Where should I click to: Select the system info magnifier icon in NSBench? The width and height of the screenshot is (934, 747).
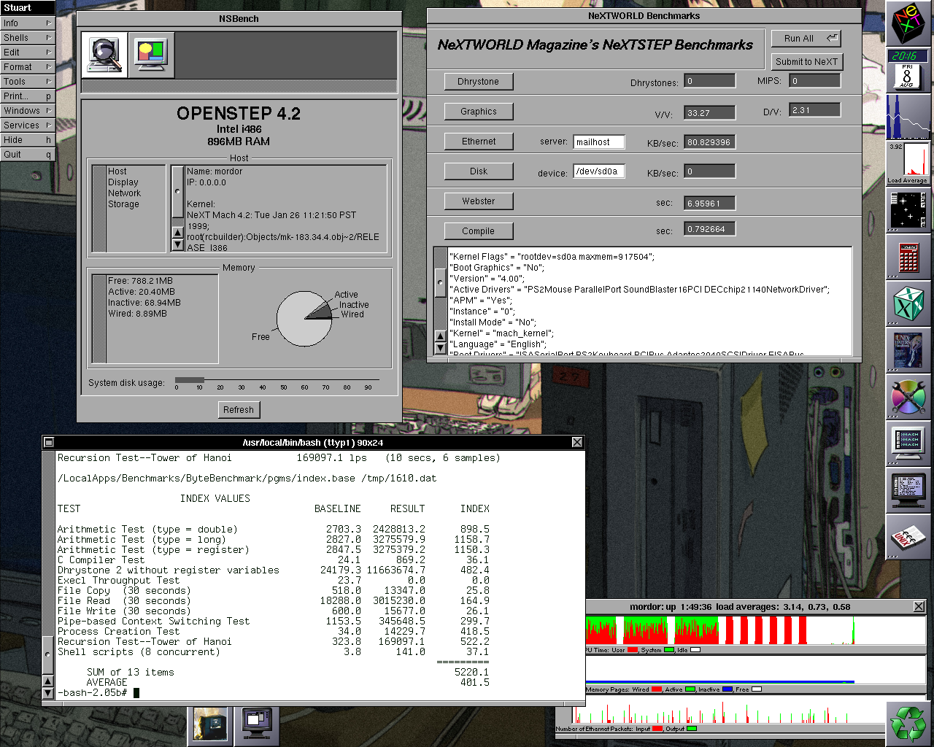(104, 54)
